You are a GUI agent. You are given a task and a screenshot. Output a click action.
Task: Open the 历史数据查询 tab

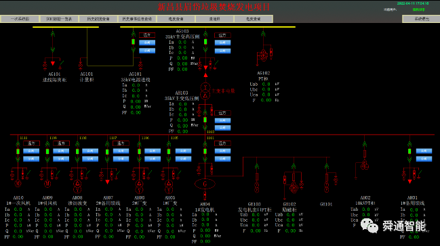tap(98, 19)
